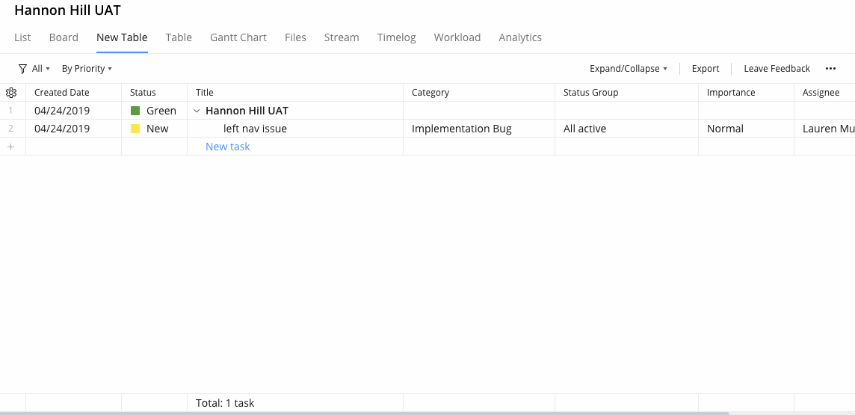
Task: Click the Status column header
Action: point(154,93)
